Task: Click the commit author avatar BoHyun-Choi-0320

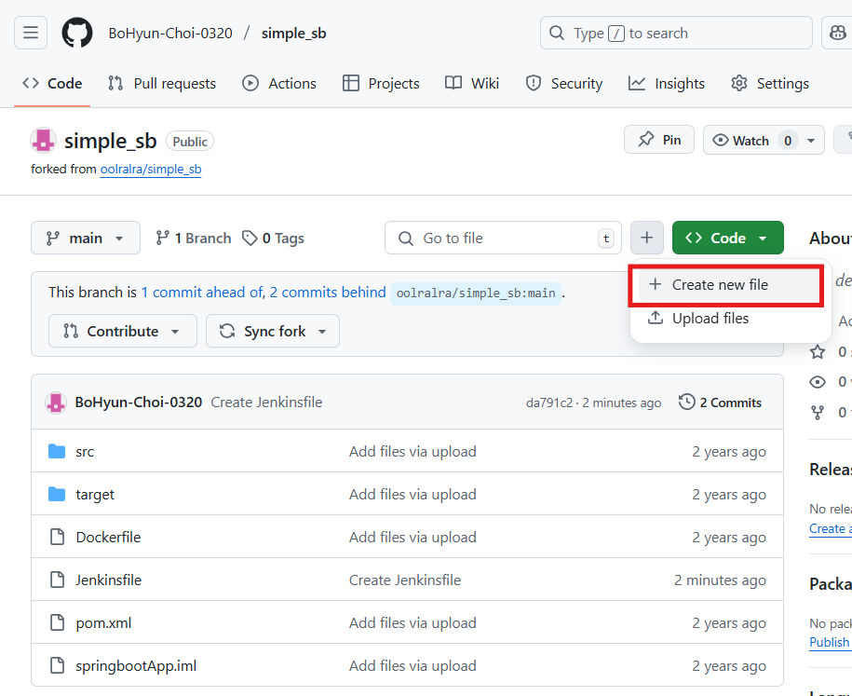Action: 56,403
